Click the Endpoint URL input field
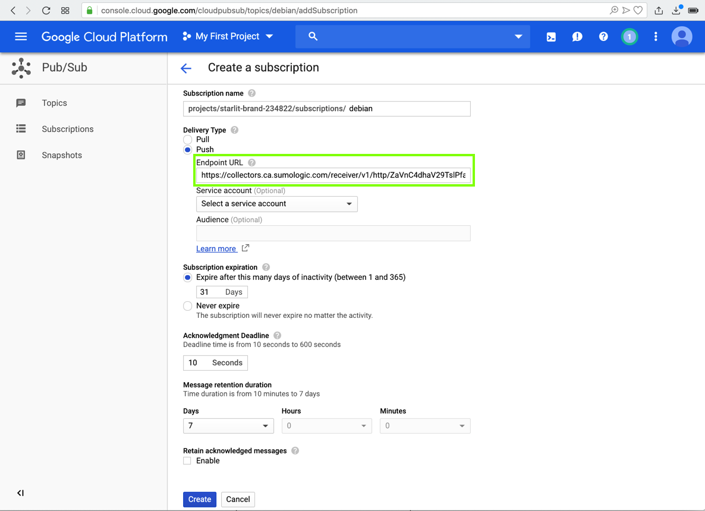This screenshot has height=511, width=705. pos(333,175)
